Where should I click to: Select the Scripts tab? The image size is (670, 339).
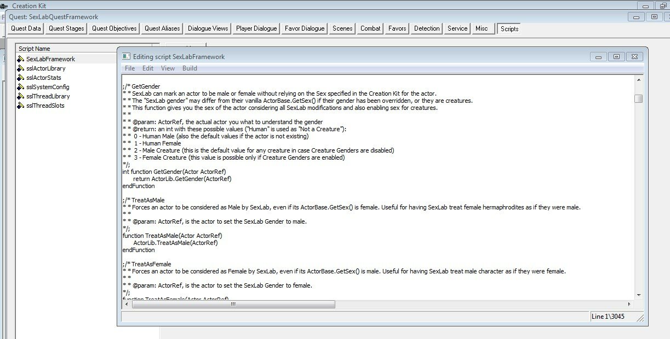[x=509, y=28]
